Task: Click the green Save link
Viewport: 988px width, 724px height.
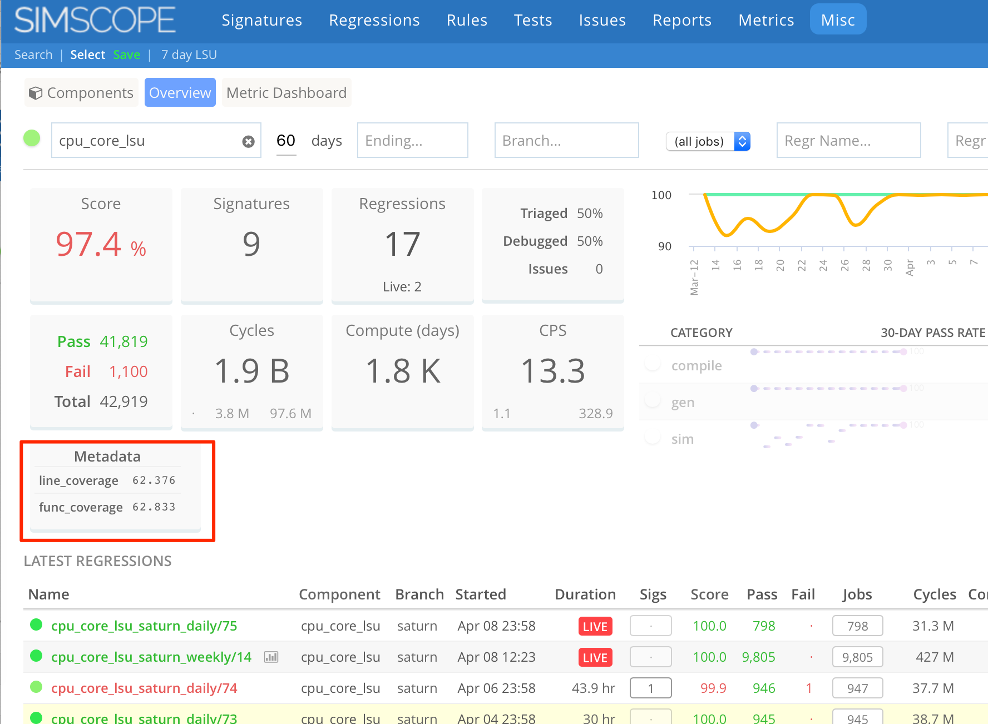Action: pyautogui.click(x=127, y=54)
